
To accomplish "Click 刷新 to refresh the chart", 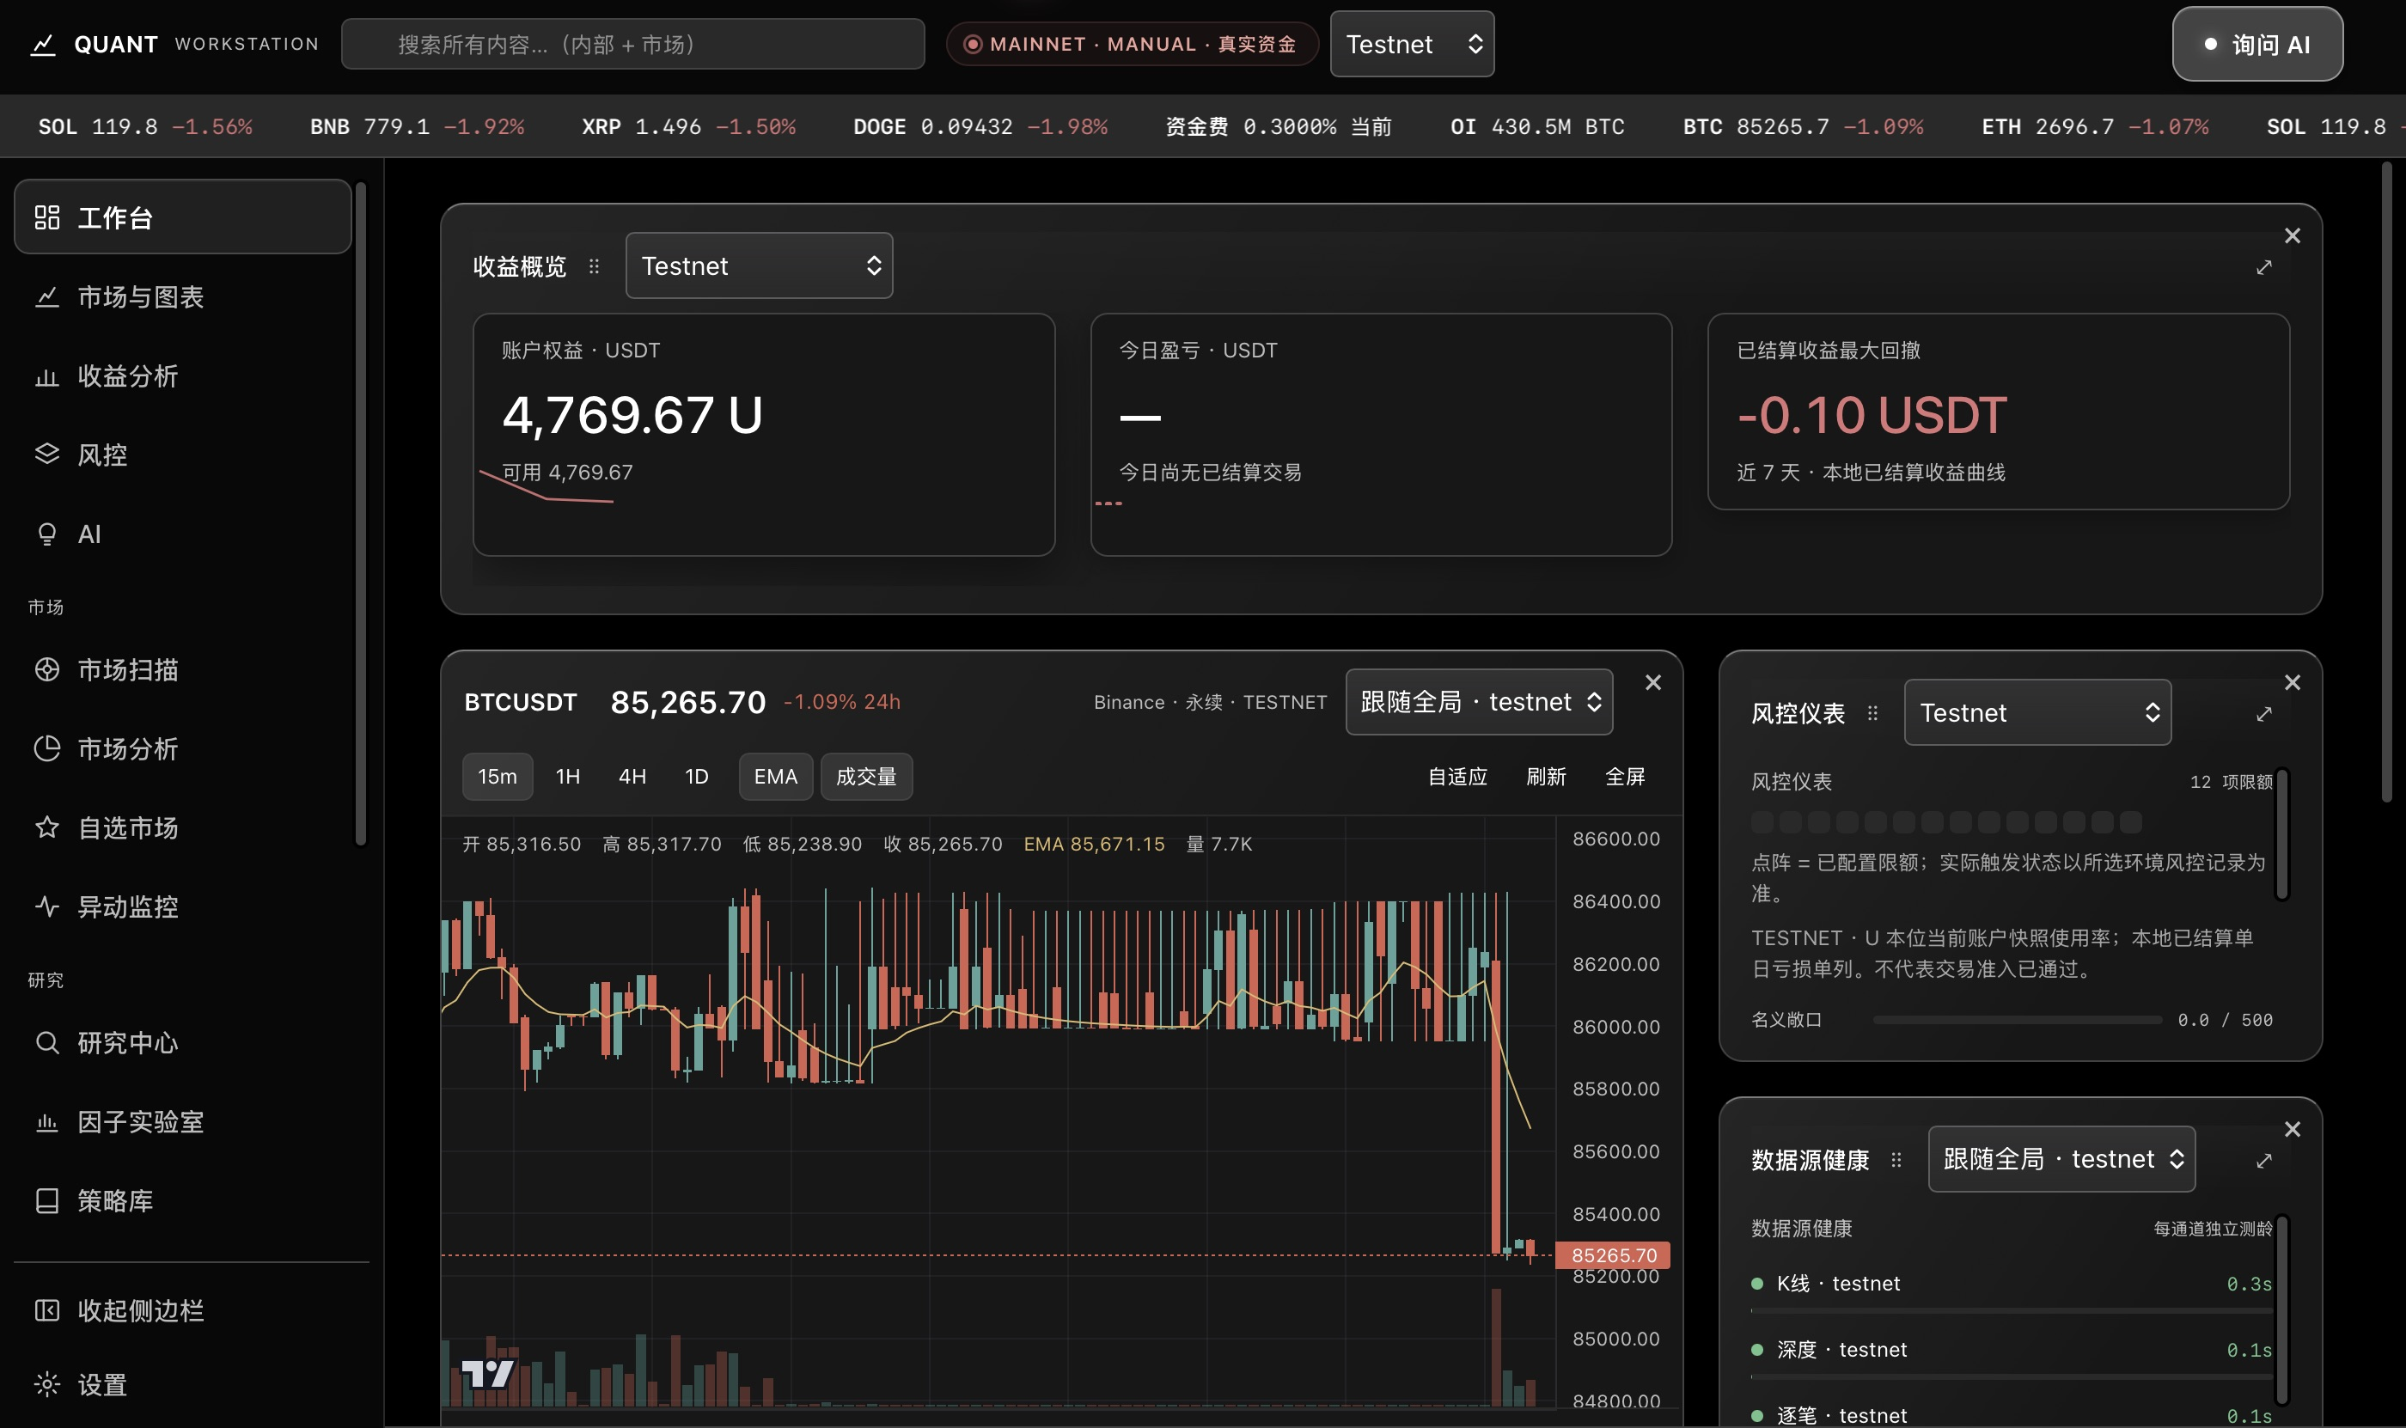I will pos(1547,777).
